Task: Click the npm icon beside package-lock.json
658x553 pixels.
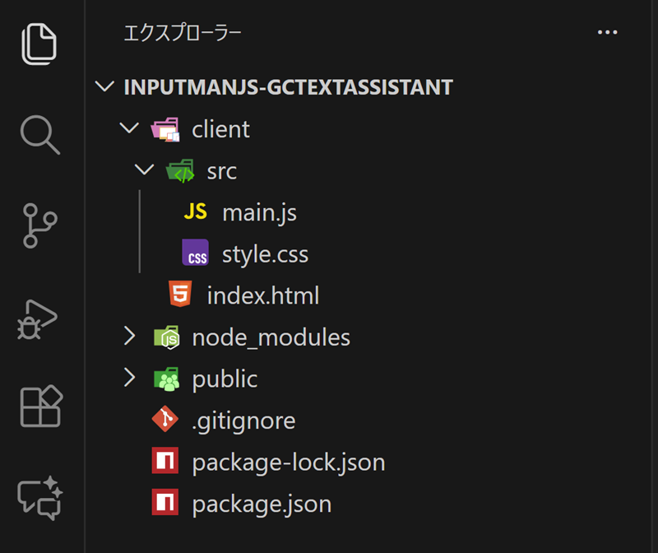Action: tap(165, 462)
